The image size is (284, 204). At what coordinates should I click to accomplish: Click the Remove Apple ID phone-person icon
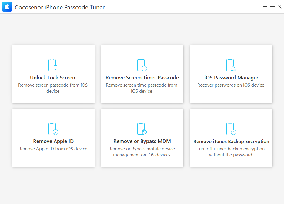point(53,129)
